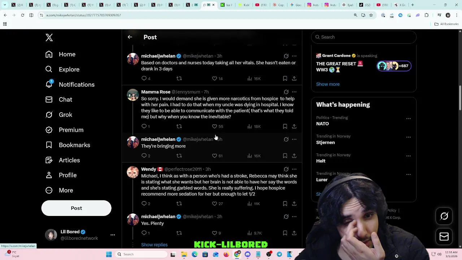Open more options on Wendy's post
Image resolution: width=462 pixels, height=260 pixels.
click(x=294, y=169)
